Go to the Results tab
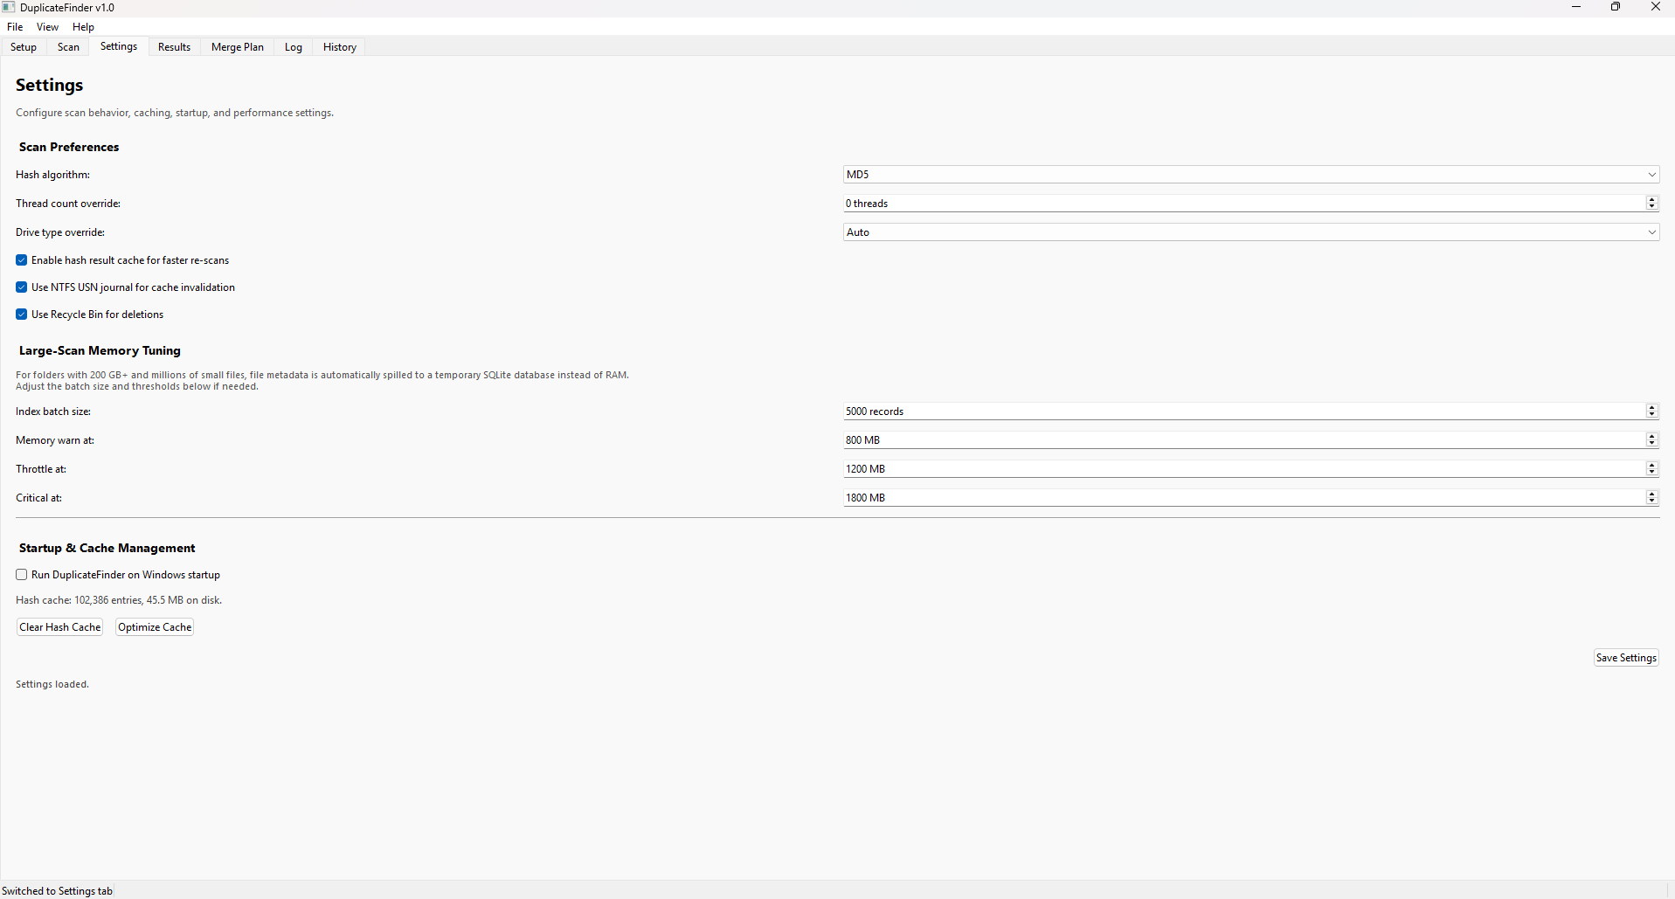The image size is (1675, 899). 174,47
